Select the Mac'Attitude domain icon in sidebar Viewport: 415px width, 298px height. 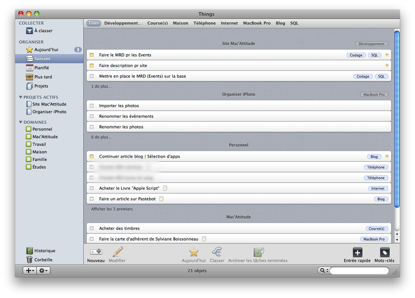tap(28, 137)
